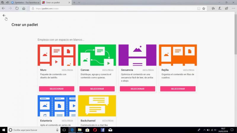Open new tab with plus icon
The height and width of the screenshot is (133, 237).
74,3
